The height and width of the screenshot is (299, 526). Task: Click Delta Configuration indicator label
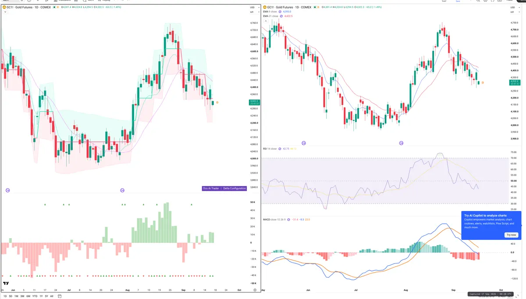[x=234, y=188]
